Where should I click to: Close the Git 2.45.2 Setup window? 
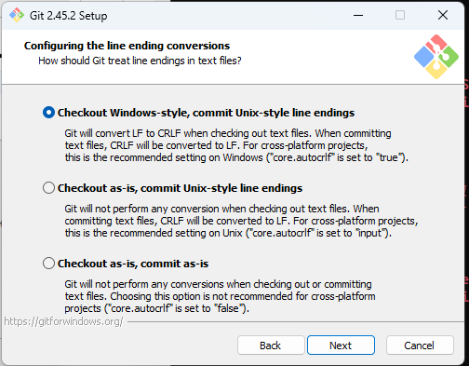click(x=443, y=15)
